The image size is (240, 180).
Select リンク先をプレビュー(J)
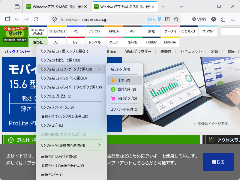click(x=71, y=96)
